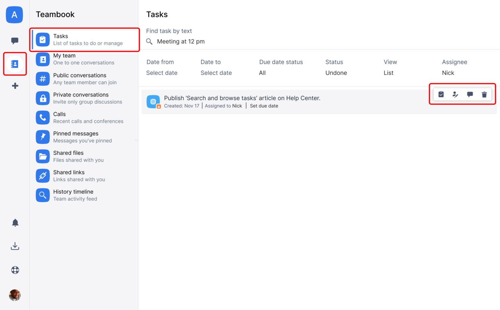Image resolution: width=500 pixels, height=310 pixels.
Task: Go to History timeline section
Action: tap(73, 195)
